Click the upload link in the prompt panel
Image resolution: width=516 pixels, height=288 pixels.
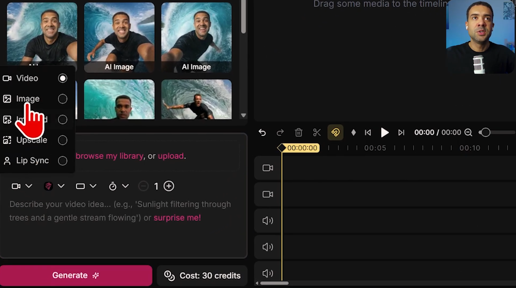pos(171,156)
